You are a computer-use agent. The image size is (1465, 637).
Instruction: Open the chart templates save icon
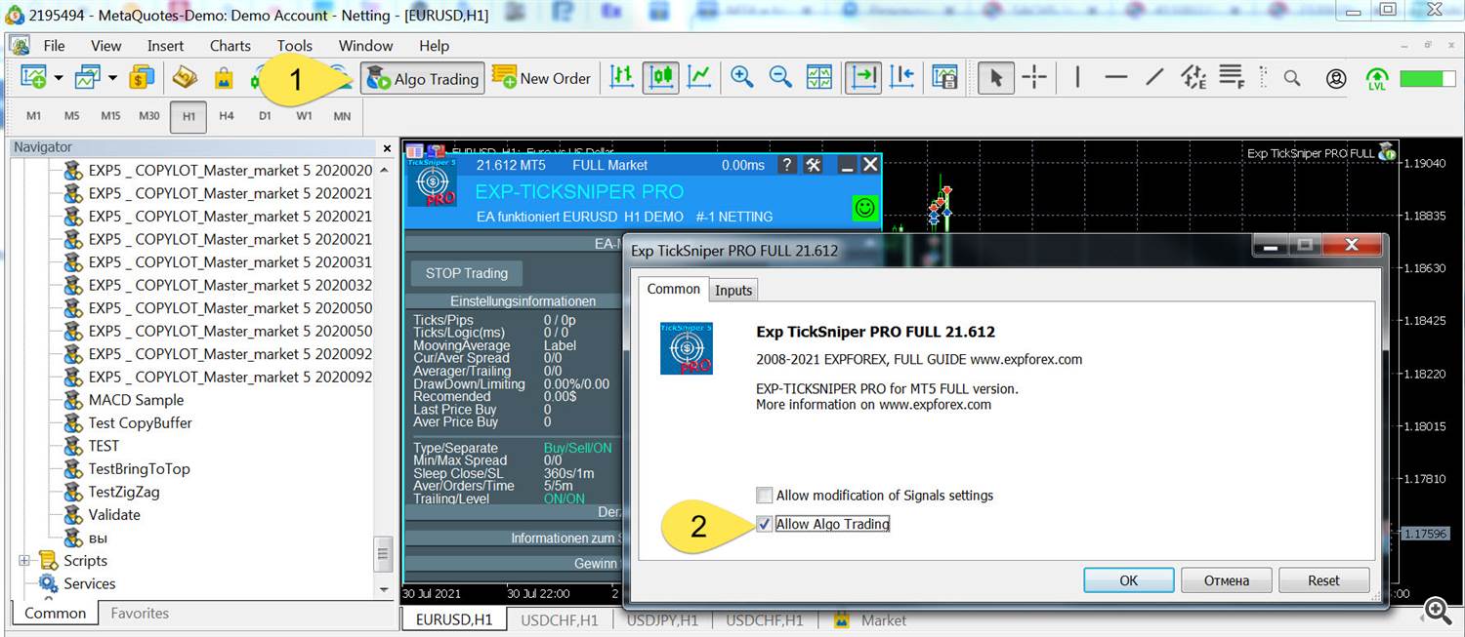coord(944,77)
